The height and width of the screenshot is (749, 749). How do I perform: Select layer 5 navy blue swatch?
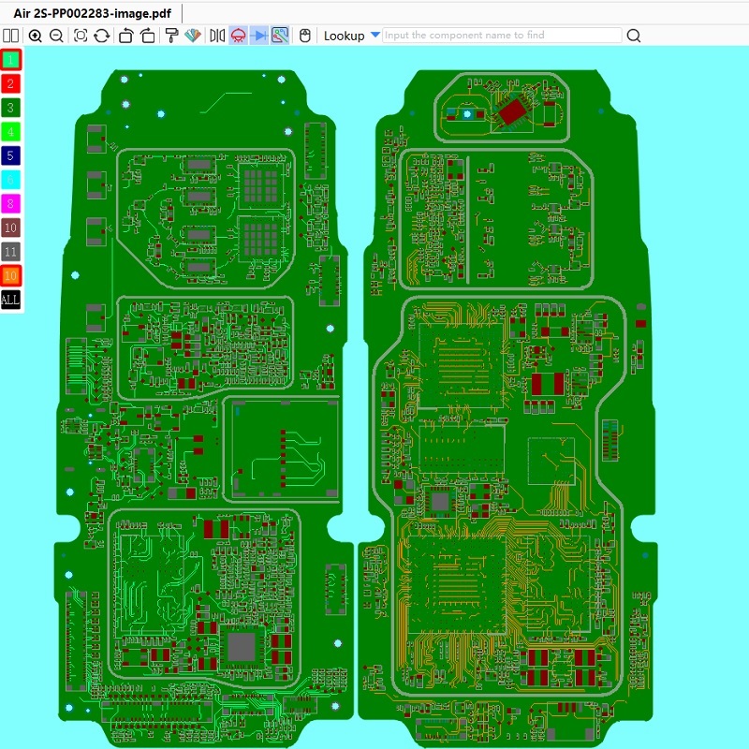[10, 155]
